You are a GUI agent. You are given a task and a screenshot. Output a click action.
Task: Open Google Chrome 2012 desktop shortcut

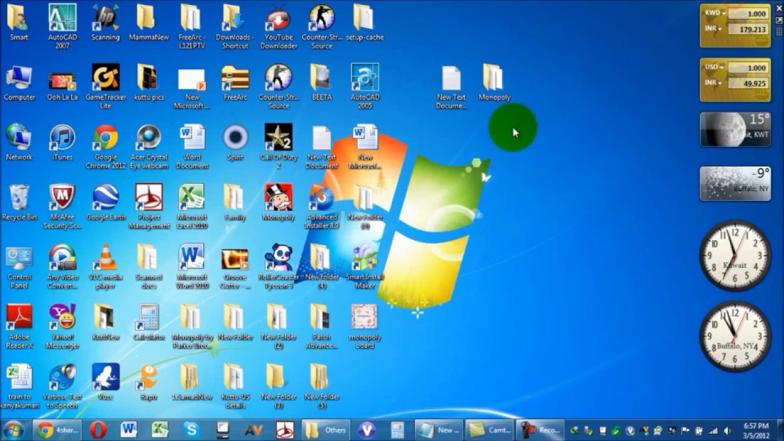pos(105,147)
